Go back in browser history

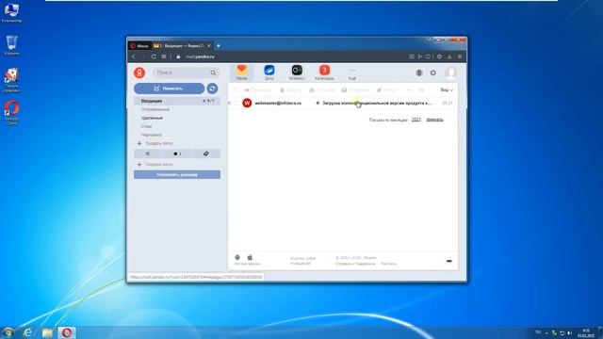[134, 56]
